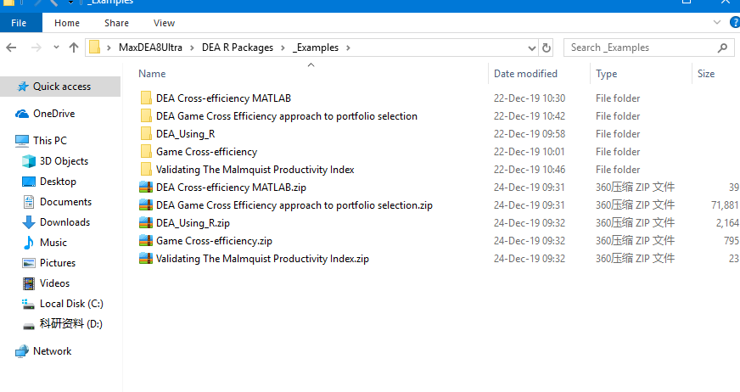The width and height of the screenshot is (740, 392).
Task: Open the recent locations dropdown arrow
Action: (x=56, y=48)
